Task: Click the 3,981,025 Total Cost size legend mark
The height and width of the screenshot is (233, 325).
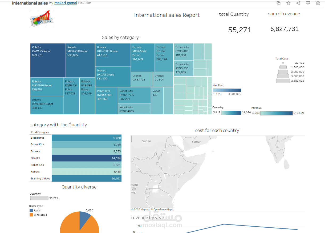Action: (283, 81)
